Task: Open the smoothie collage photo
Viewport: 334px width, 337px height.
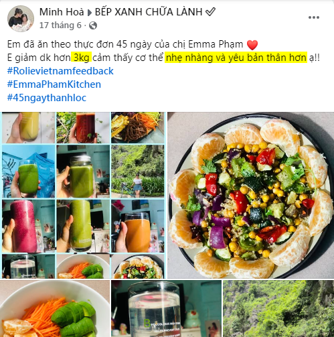Action: (83, 195)
